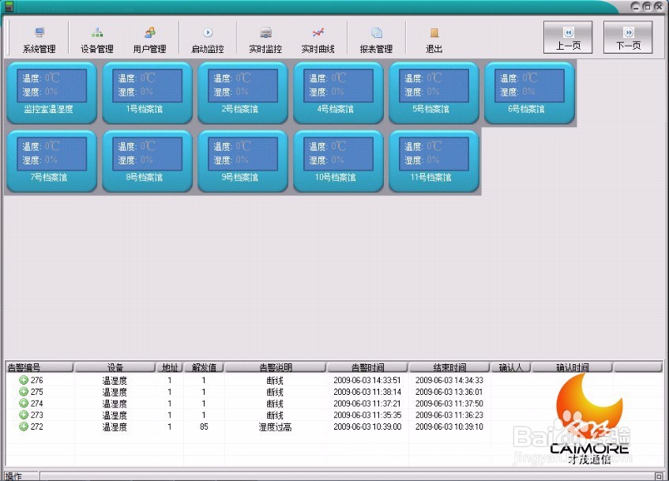Sort by 告警时间 column header
Screen dimensions: 669x481
(x=368, y=367)
